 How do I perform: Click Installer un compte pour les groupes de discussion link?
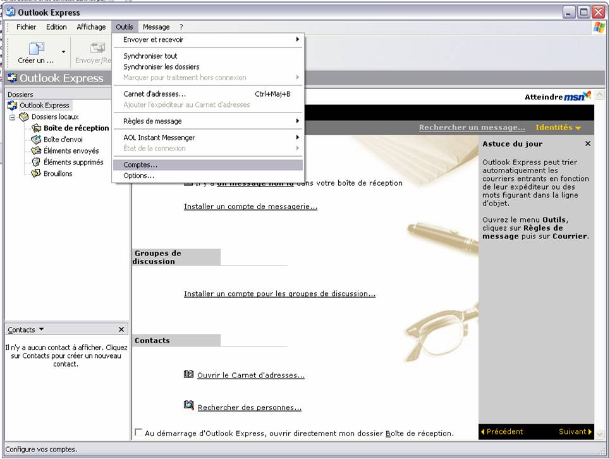coord(279,294)
